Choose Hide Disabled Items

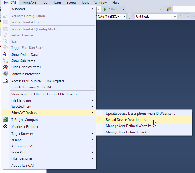click(49, 67)
